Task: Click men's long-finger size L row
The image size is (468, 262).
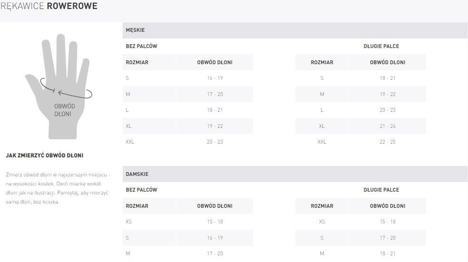Action: point(361,110)
